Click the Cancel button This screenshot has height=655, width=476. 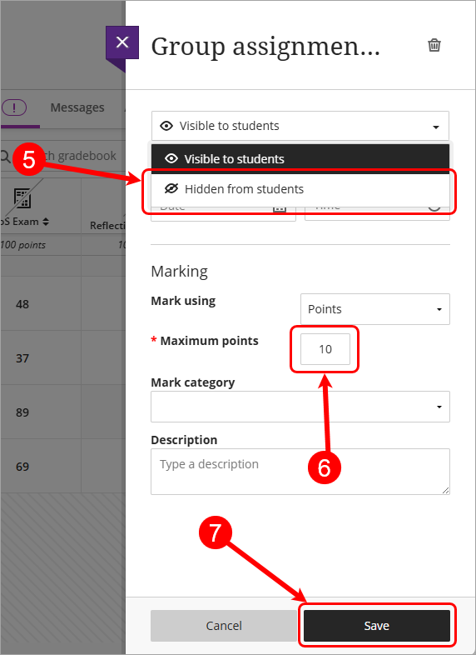[x=224, y=625]
